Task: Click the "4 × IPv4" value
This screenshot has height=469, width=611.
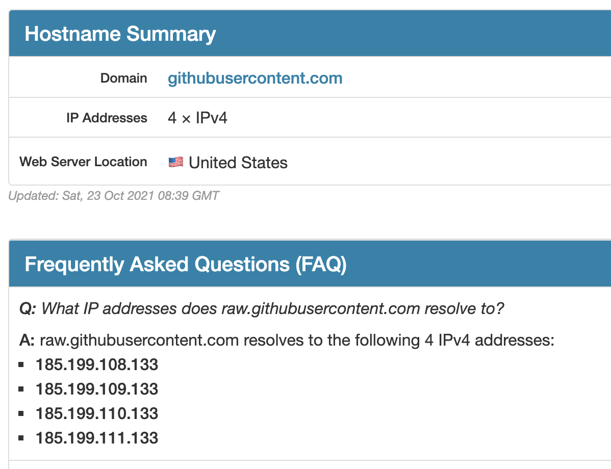Action: coord(197,118)
